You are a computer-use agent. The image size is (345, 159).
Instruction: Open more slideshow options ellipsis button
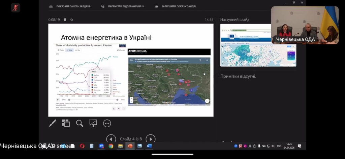click(x=107, y=124)
